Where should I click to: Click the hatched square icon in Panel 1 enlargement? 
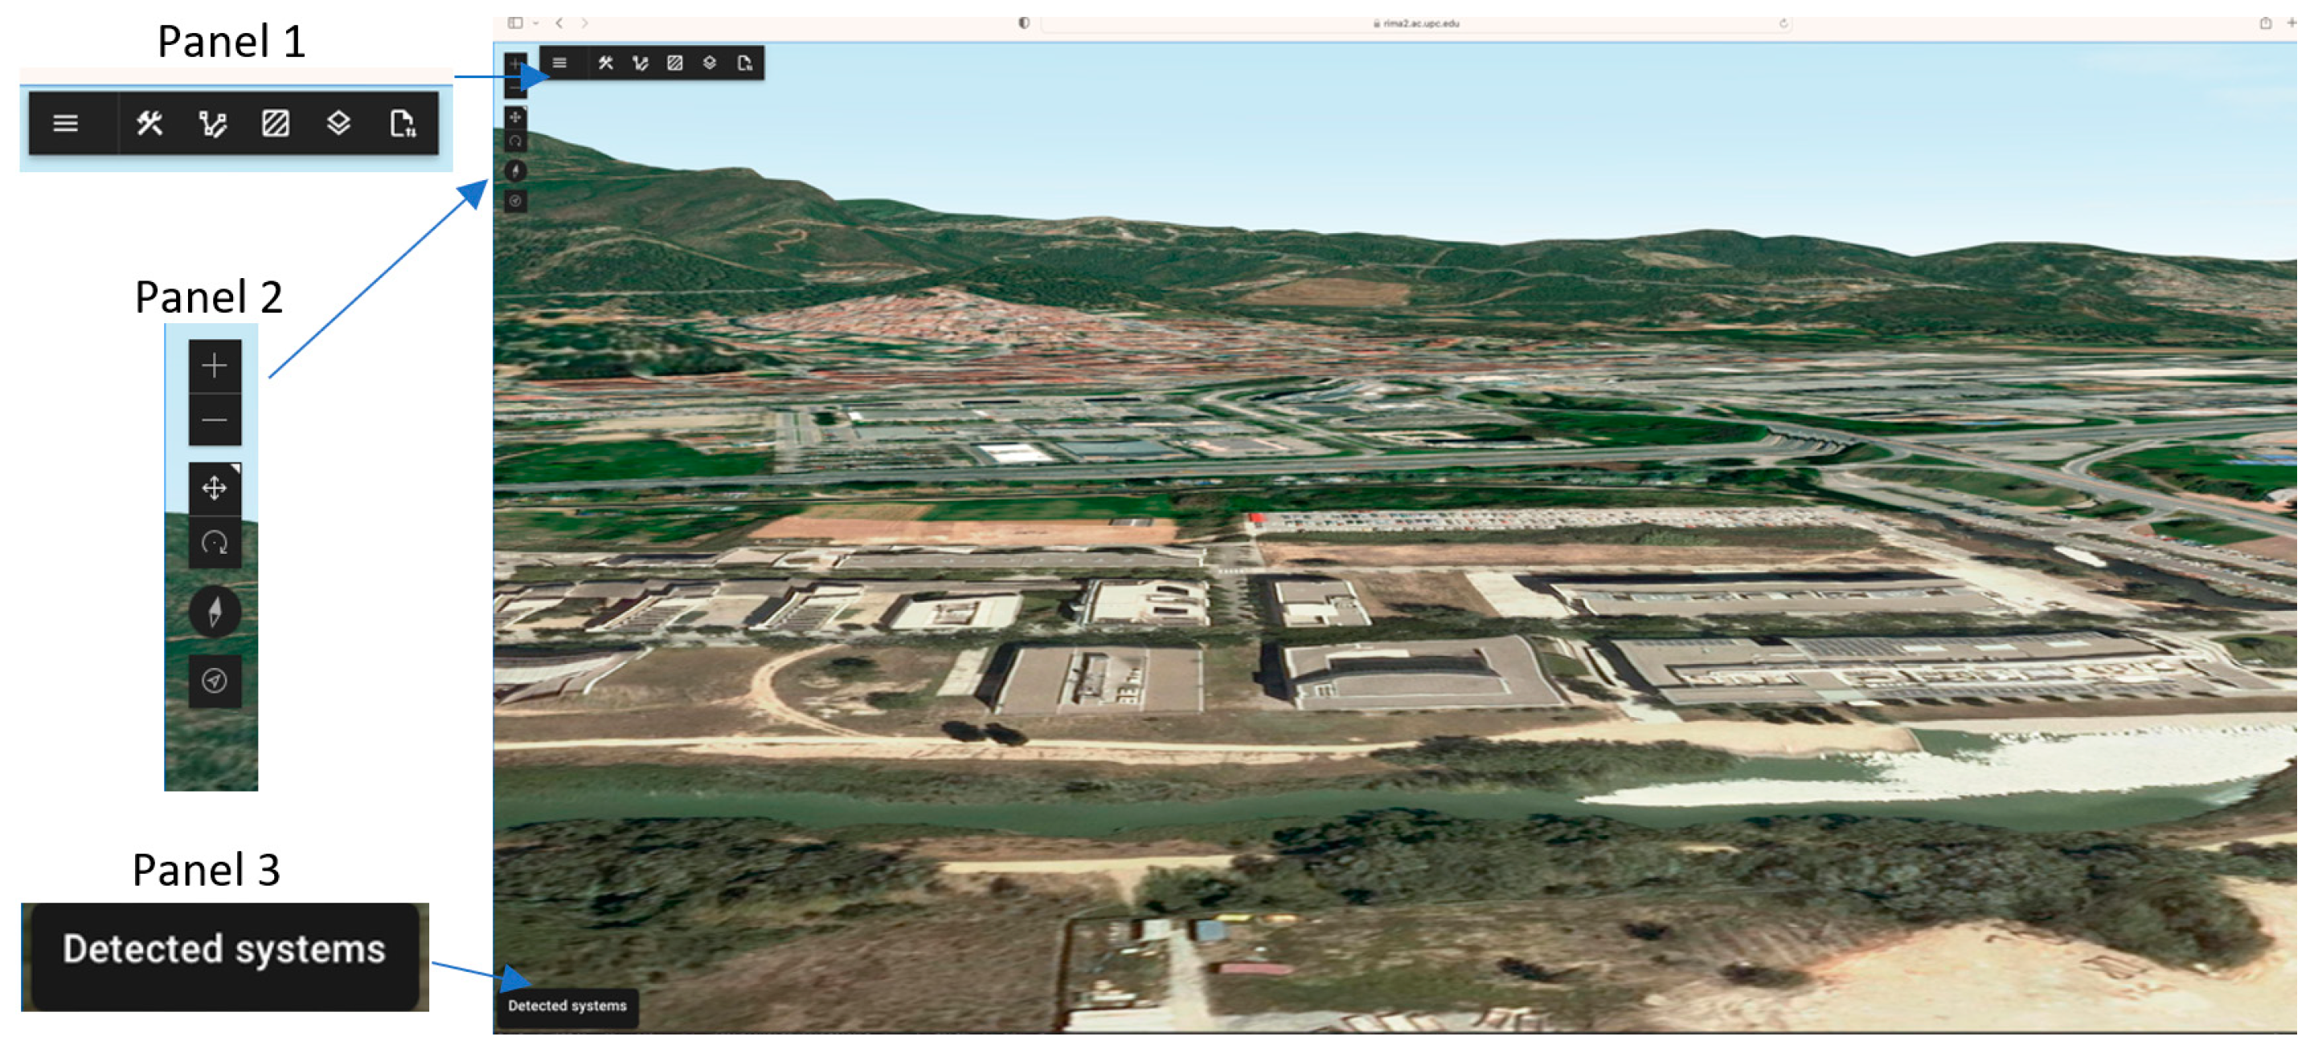[x=276, y=123]
